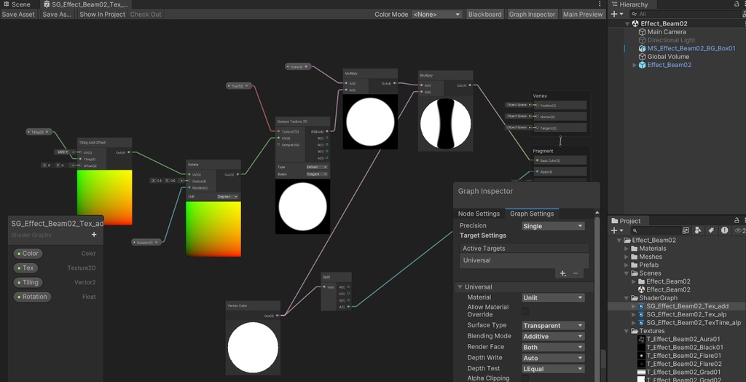Toggle the Blackboard panel button

point(484,15)
